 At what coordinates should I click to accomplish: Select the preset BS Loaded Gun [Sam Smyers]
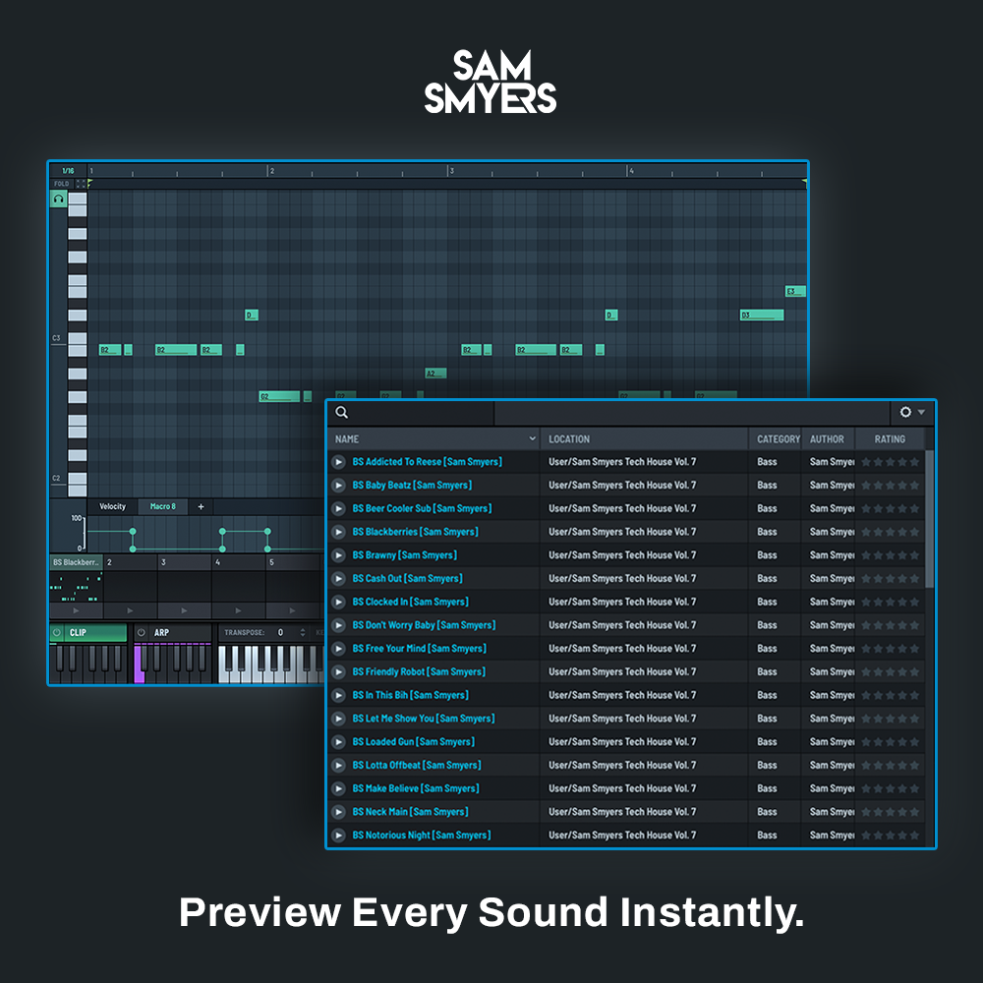413,741
